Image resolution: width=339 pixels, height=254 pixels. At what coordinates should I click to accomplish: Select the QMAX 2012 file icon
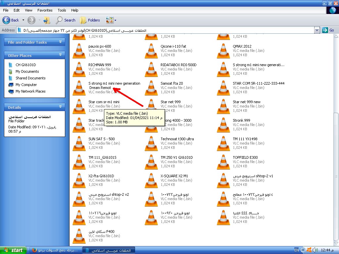[x=223, y=51]
